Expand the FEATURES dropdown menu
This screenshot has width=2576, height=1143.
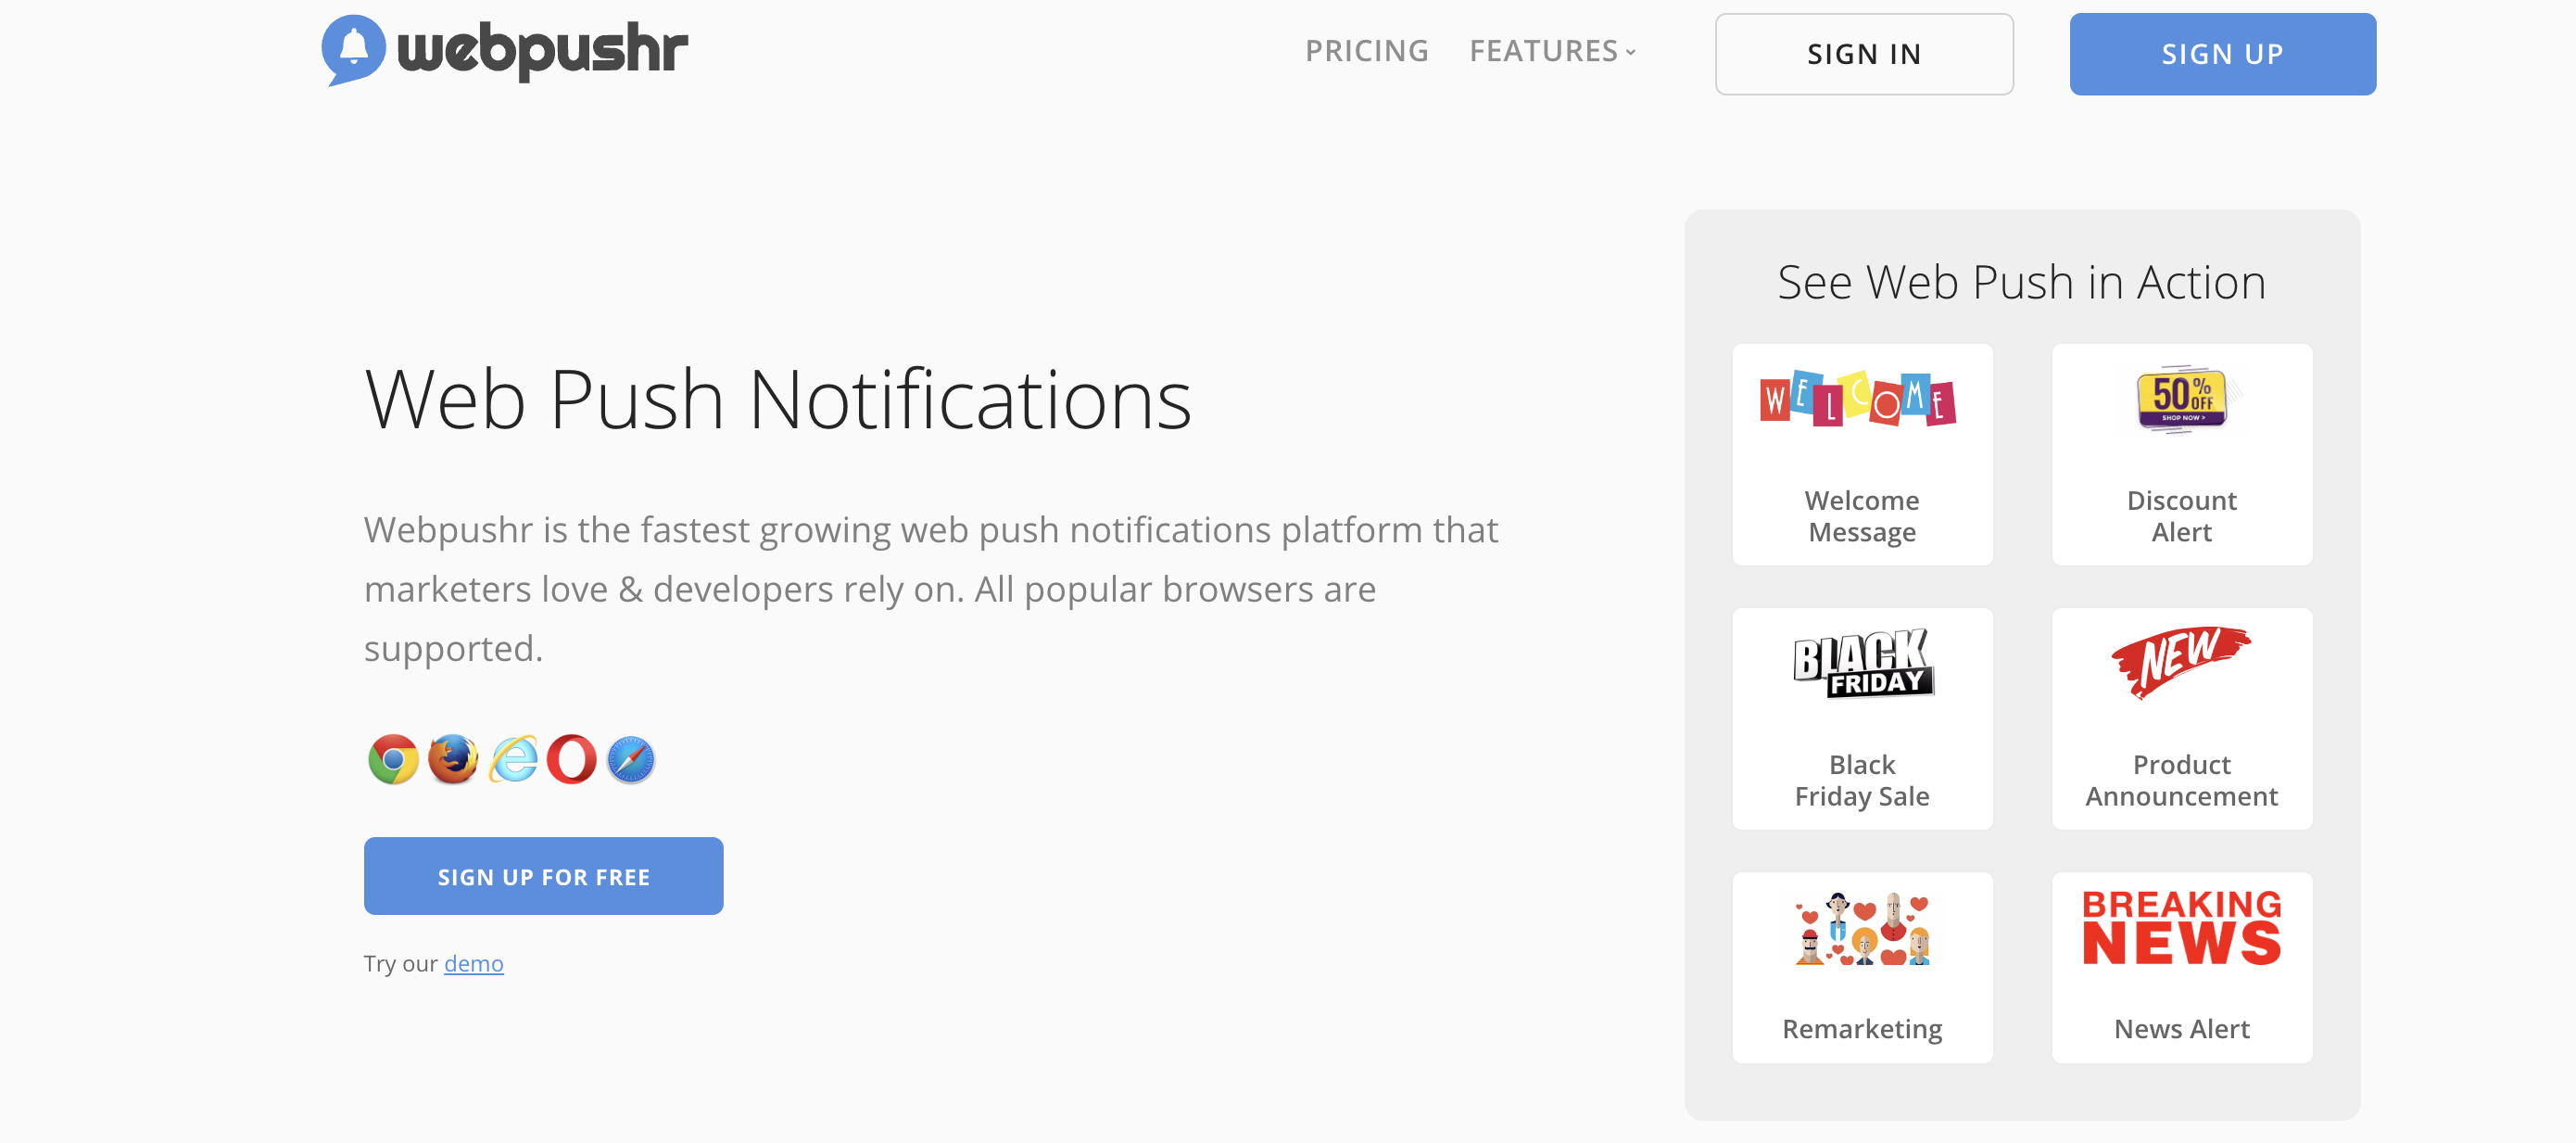point(1552,51)
